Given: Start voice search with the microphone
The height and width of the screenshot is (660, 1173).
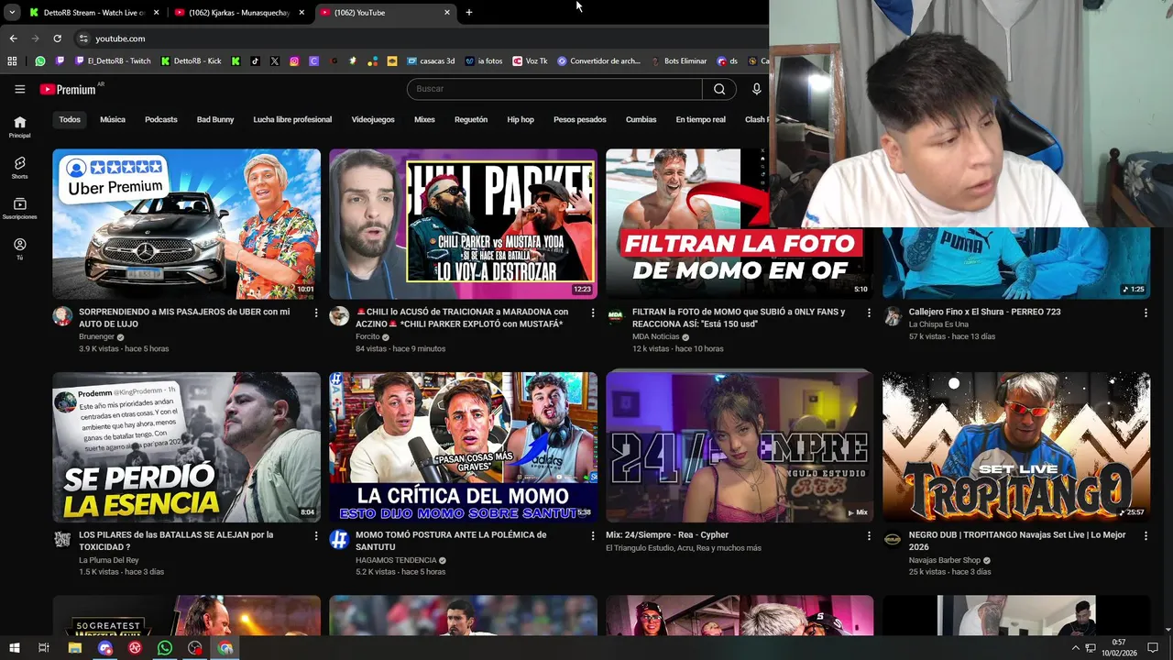Looking at the screenshot, I should pyautogui.click(x=756, y=89).
